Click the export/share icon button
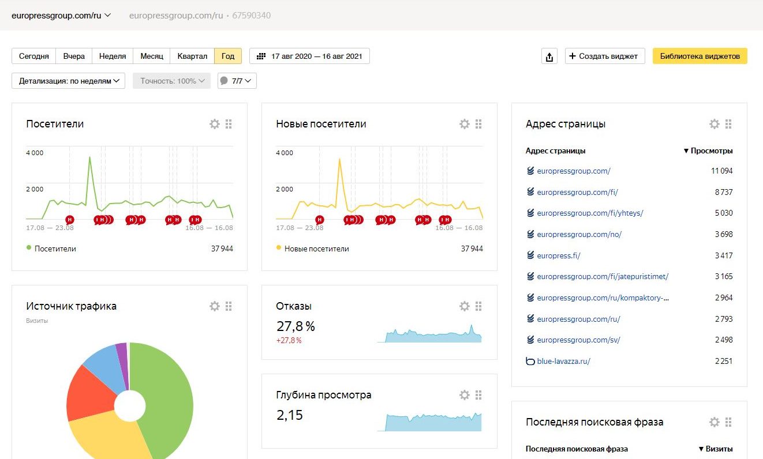The image size is (763, 459). coord(549,57)
